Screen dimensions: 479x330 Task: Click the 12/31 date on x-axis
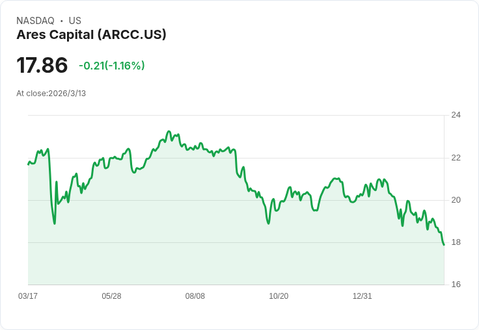point(363,296)
